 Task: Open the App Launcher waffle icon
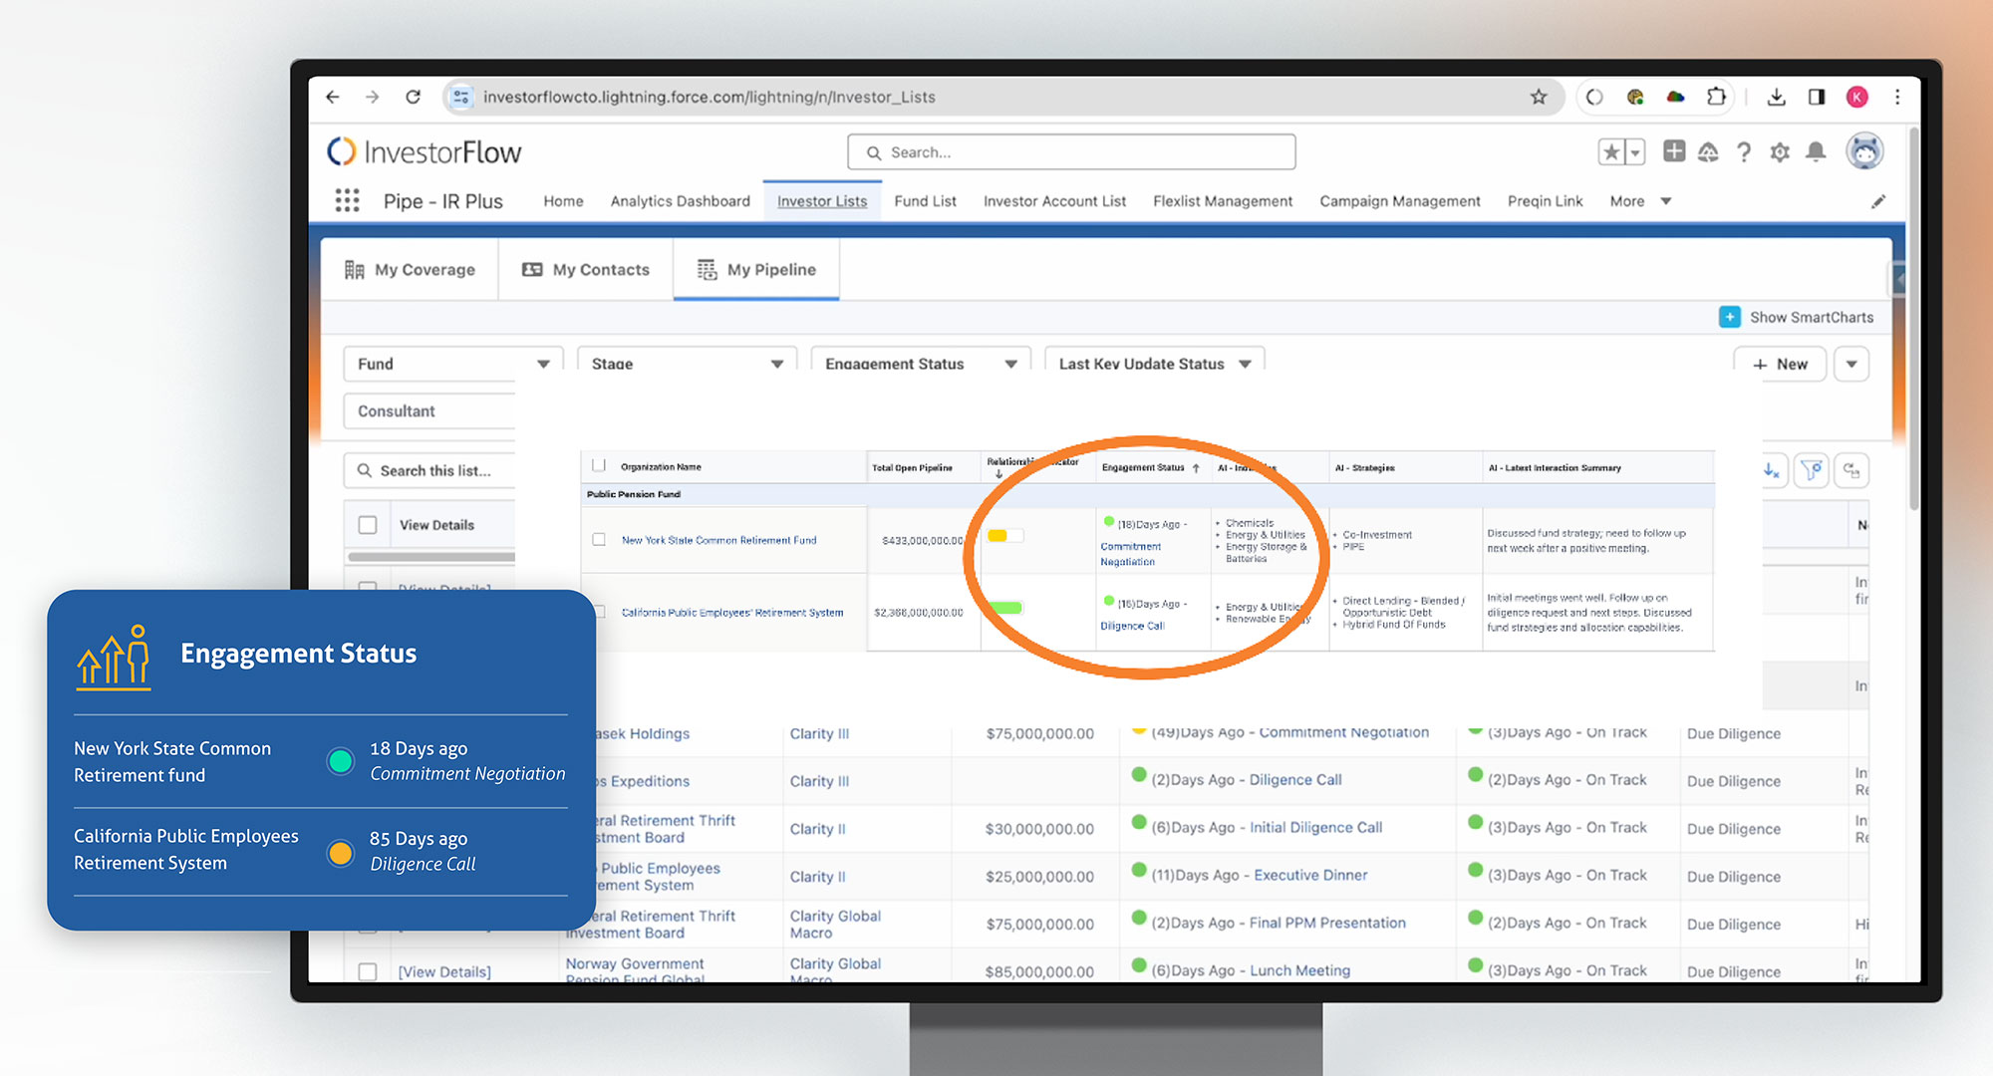pyautogui.click(x=347, y=200)
